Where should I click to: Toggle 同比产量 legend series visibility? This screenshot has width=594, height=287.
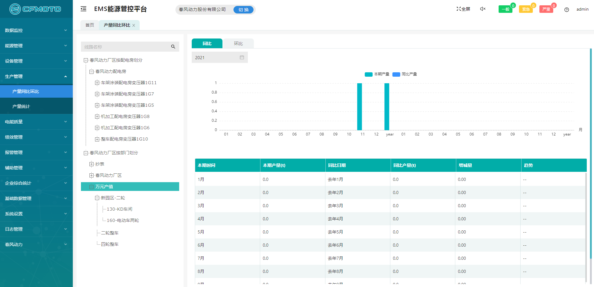[x=405, y=74]
